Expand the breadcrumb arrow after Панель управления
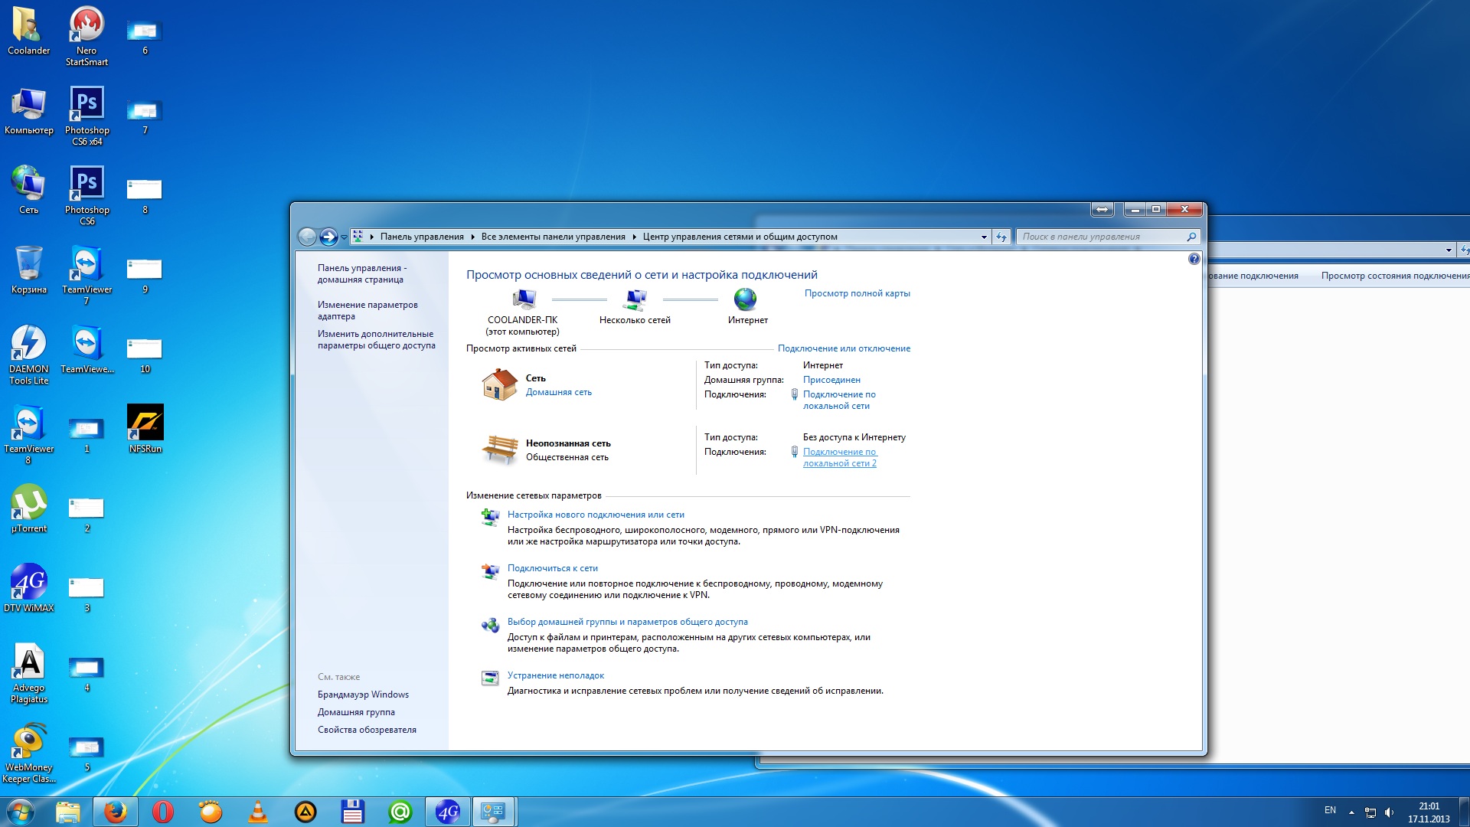This screenshot has height=827, width=1470. 472,237
